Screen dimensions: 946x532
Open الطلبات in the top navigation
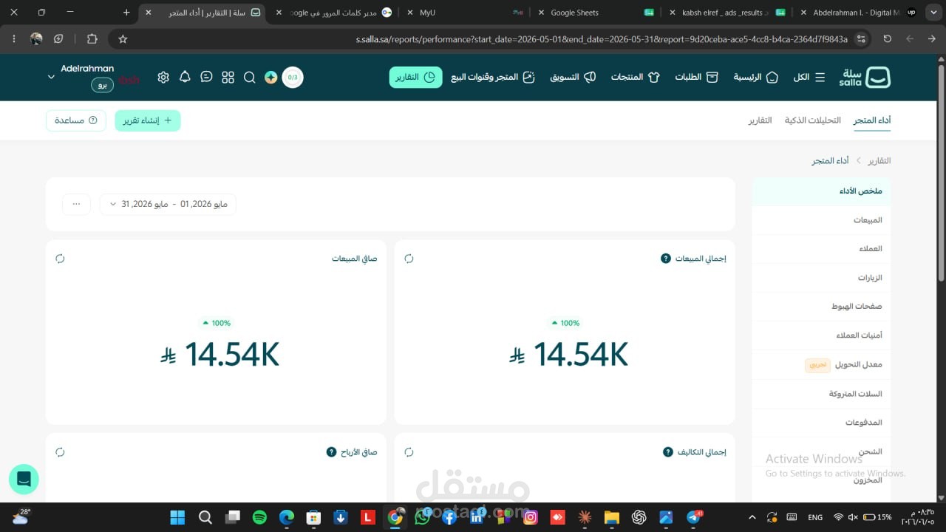[696, 77]
